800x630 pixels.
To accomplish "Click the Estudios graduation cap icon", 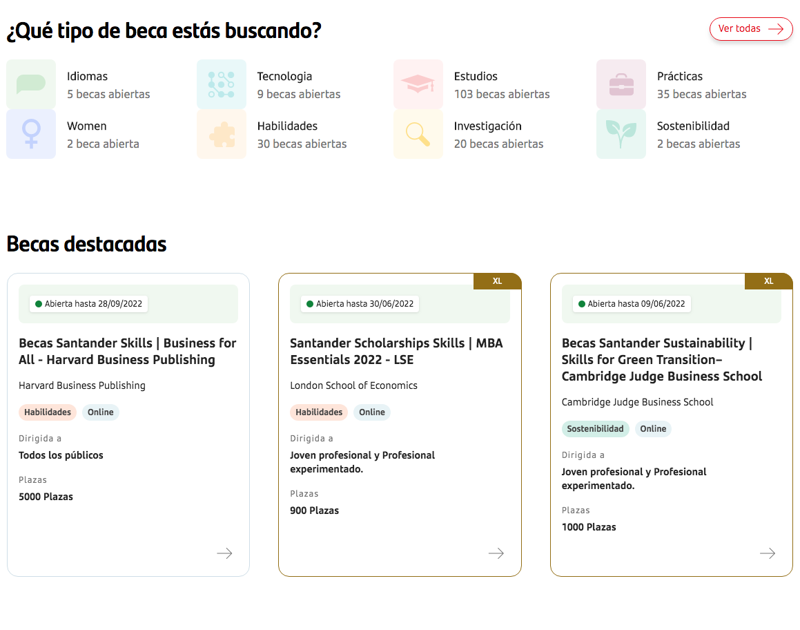I will (x=418, y=84).
